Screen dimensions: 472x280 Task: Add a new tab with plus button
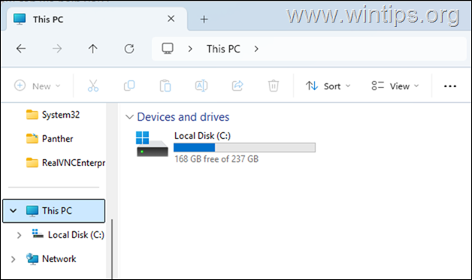(204, 20)
